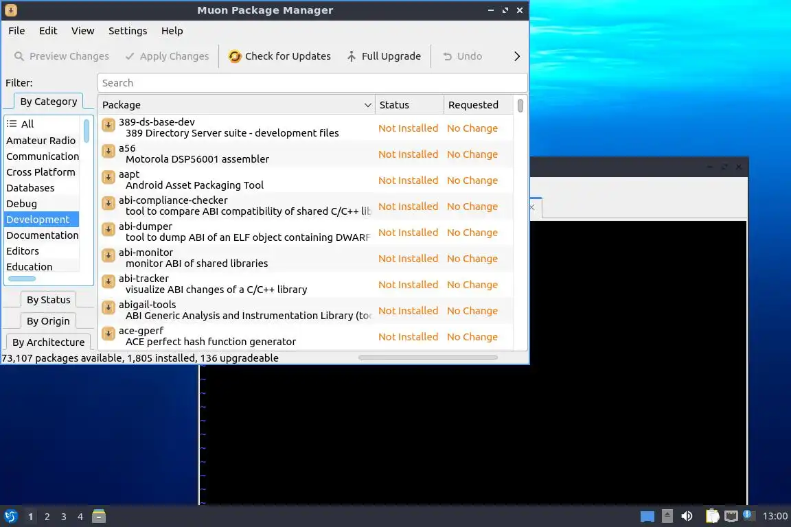Click the Check for Updates refresh icon

pos(235,56)
